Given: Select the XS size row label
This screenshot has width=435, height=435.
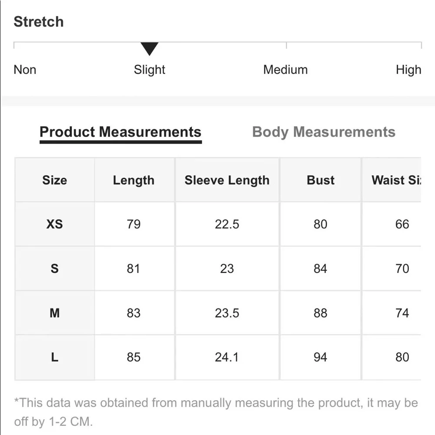Looking at the screenshot, I should tap(55, 224).
